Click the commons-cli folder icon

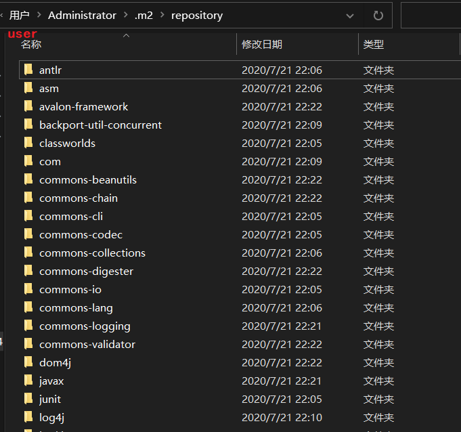point(28,216)
